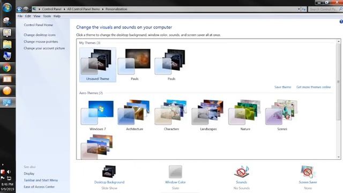Click the Back navigation arrow
The width and height of the screenshot is (343, 193).
tap(19, 9)
